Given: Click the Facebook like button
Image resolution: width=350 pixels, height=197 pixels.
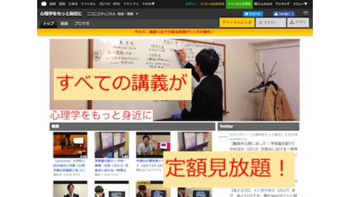Looking at the screenshot, I should pyautogui.click(x=284, y=14).
